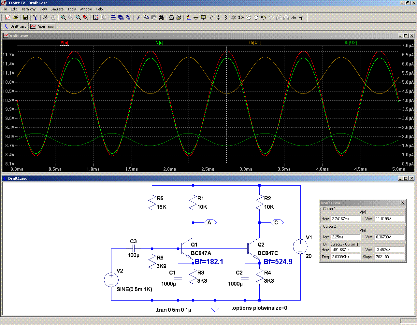Open the Control Panel hammer icon
This screenshot has height=325, width=417.
(36, 18)
